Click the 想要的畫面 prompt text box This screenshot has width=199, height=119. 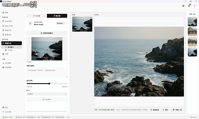47,73
